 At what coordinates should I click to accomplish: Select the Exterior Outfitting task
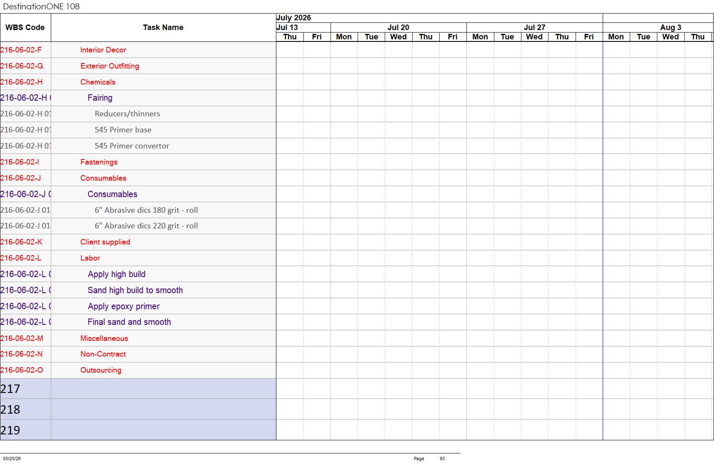110,66
